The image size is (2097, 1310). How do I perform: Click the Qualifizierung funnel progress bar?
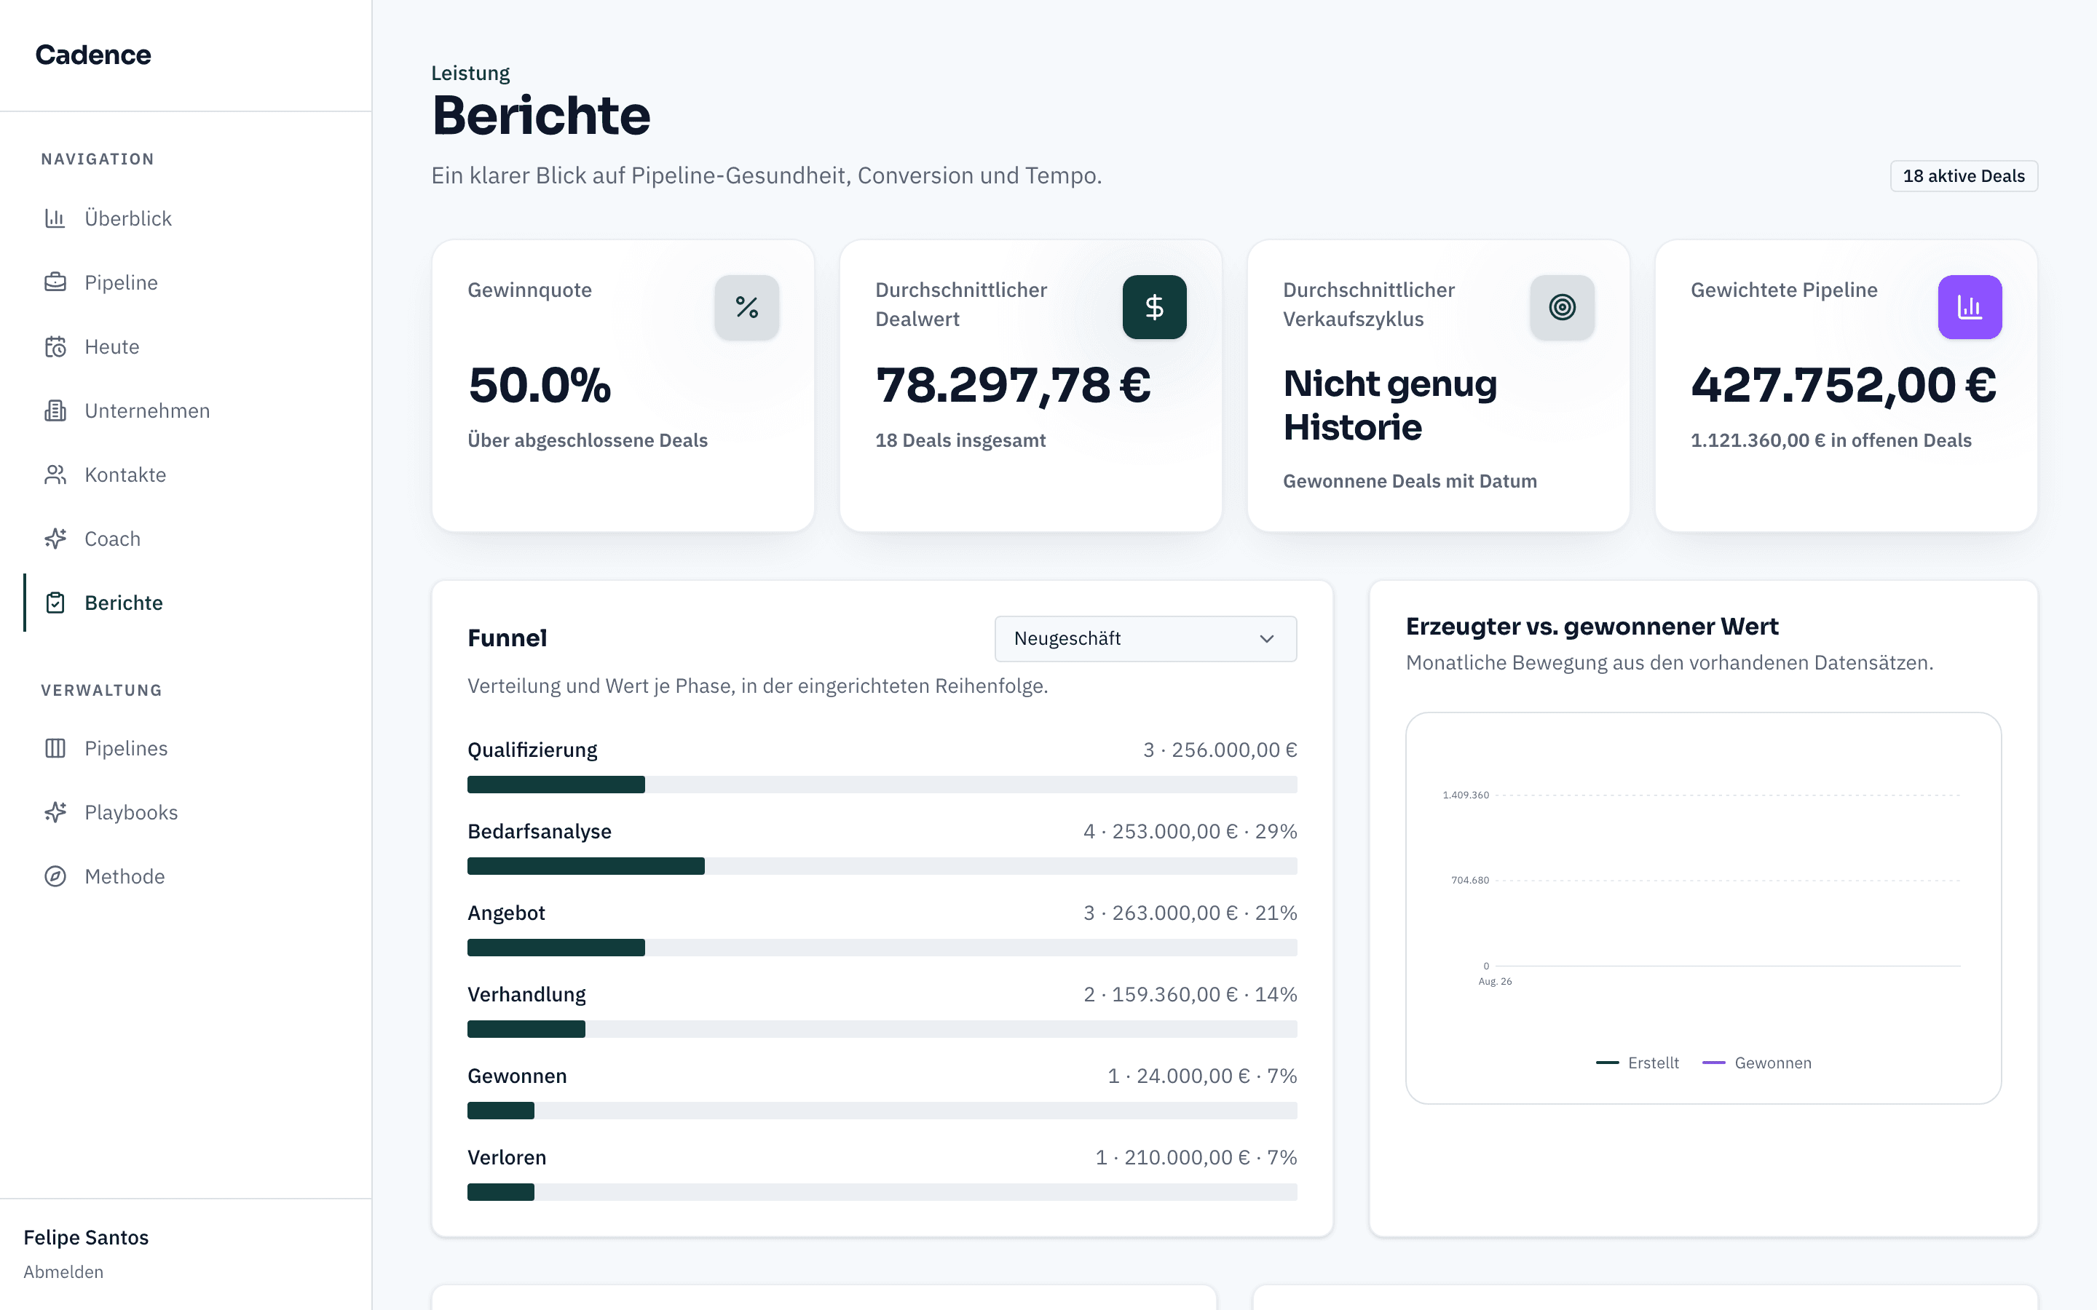point(882,784)
